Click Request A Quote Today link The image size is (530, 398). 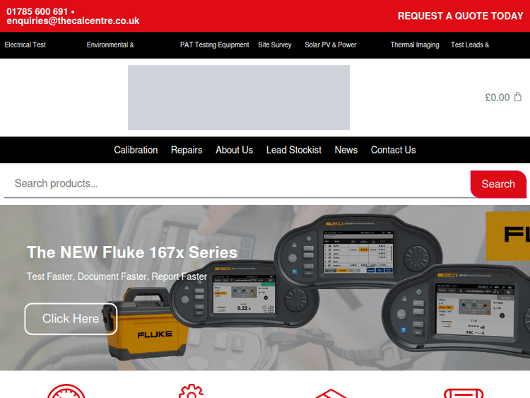460,16
